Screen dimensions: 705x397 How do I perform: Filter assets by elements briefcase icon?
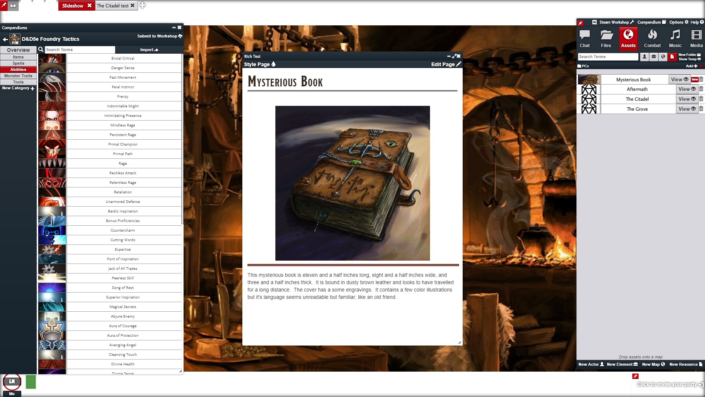[654, 57]
